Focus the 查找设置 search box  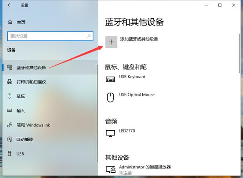[50, 36]
